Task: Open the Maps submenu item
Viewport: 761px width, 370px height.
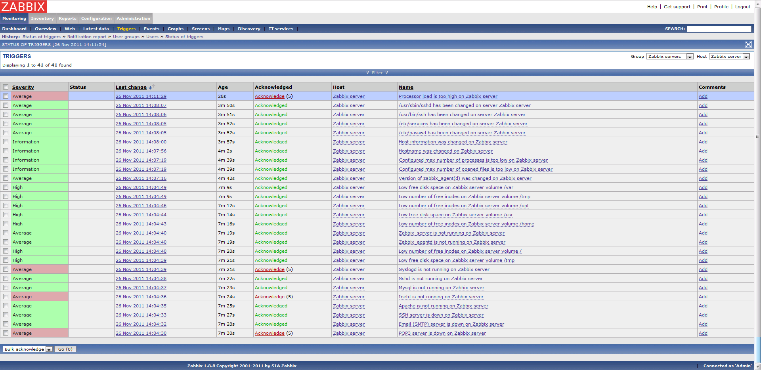Action: click(x=224, y=29)
